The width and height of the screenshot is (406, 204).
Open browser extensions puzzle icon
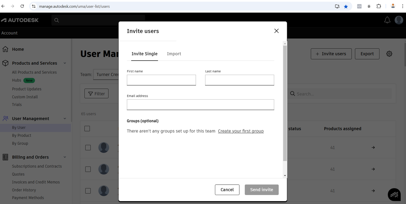(x=379, y=6)
